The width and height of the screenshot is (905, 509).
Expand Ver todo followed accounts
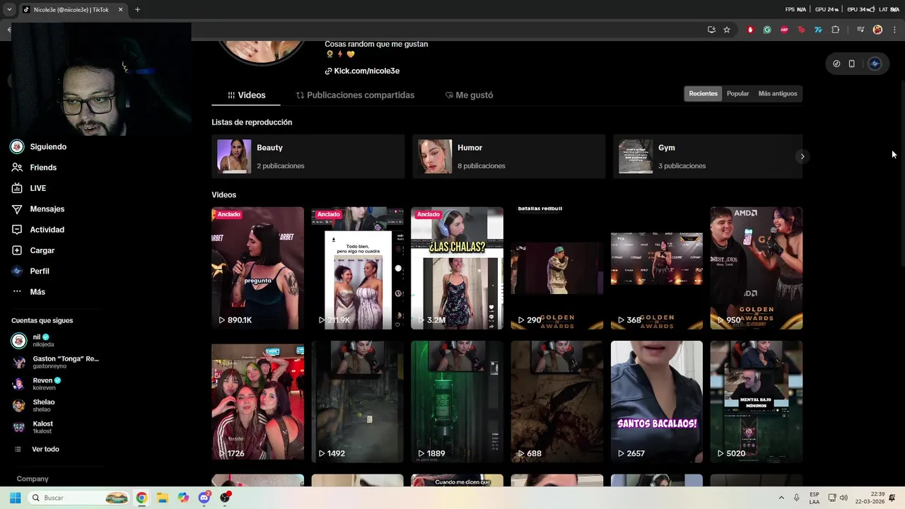point(37,450)
